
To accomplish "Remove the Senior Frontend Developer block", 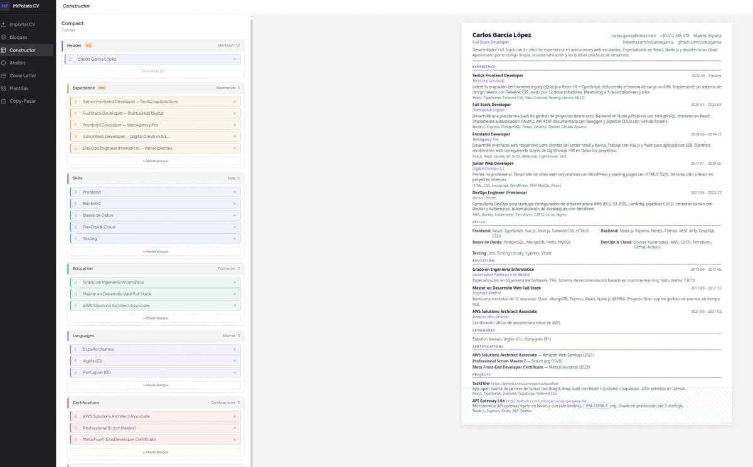I will coord(235,102).
